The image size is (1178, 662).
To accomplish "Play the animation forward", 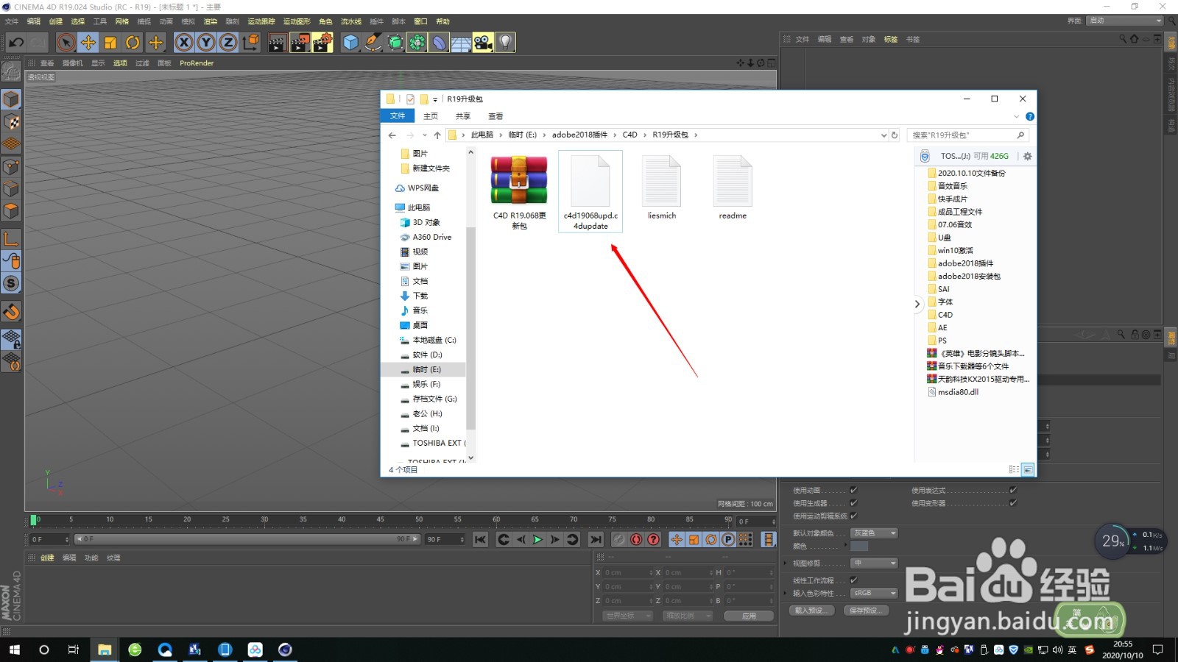I will pos(537,539).
